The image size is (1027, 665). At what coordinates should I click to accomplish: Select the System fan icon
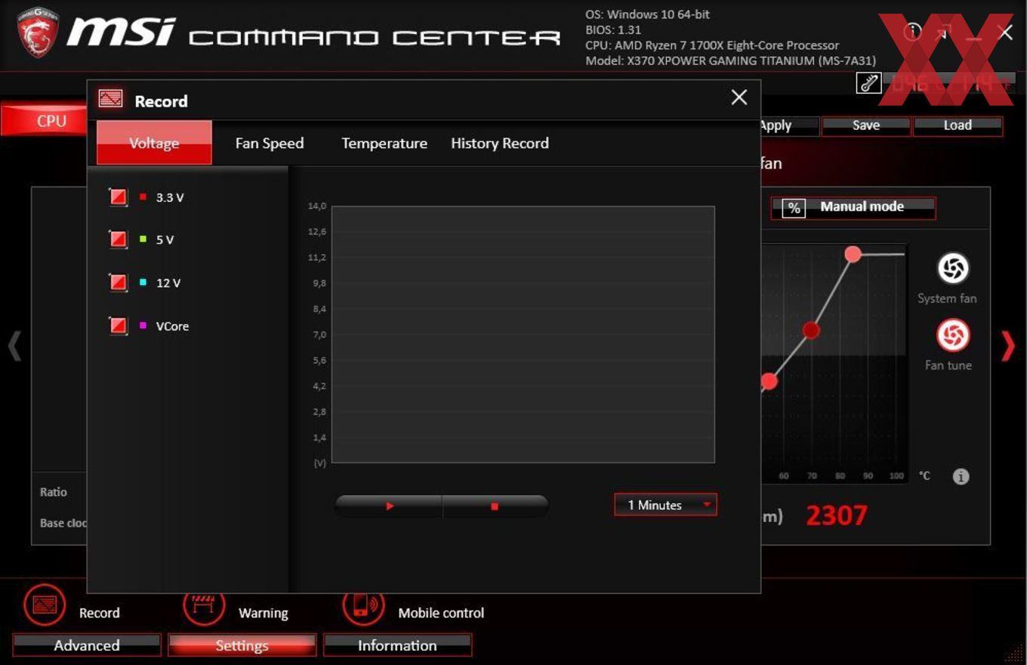pos(953,268)
